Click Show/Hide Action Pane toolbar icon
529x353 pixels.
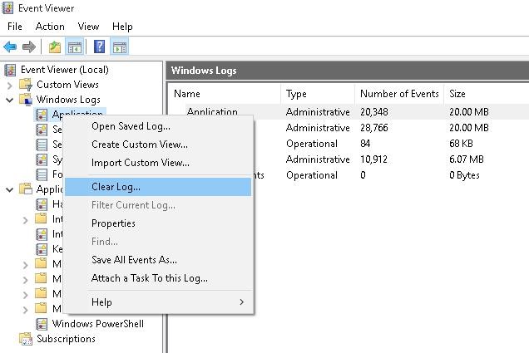119,47
